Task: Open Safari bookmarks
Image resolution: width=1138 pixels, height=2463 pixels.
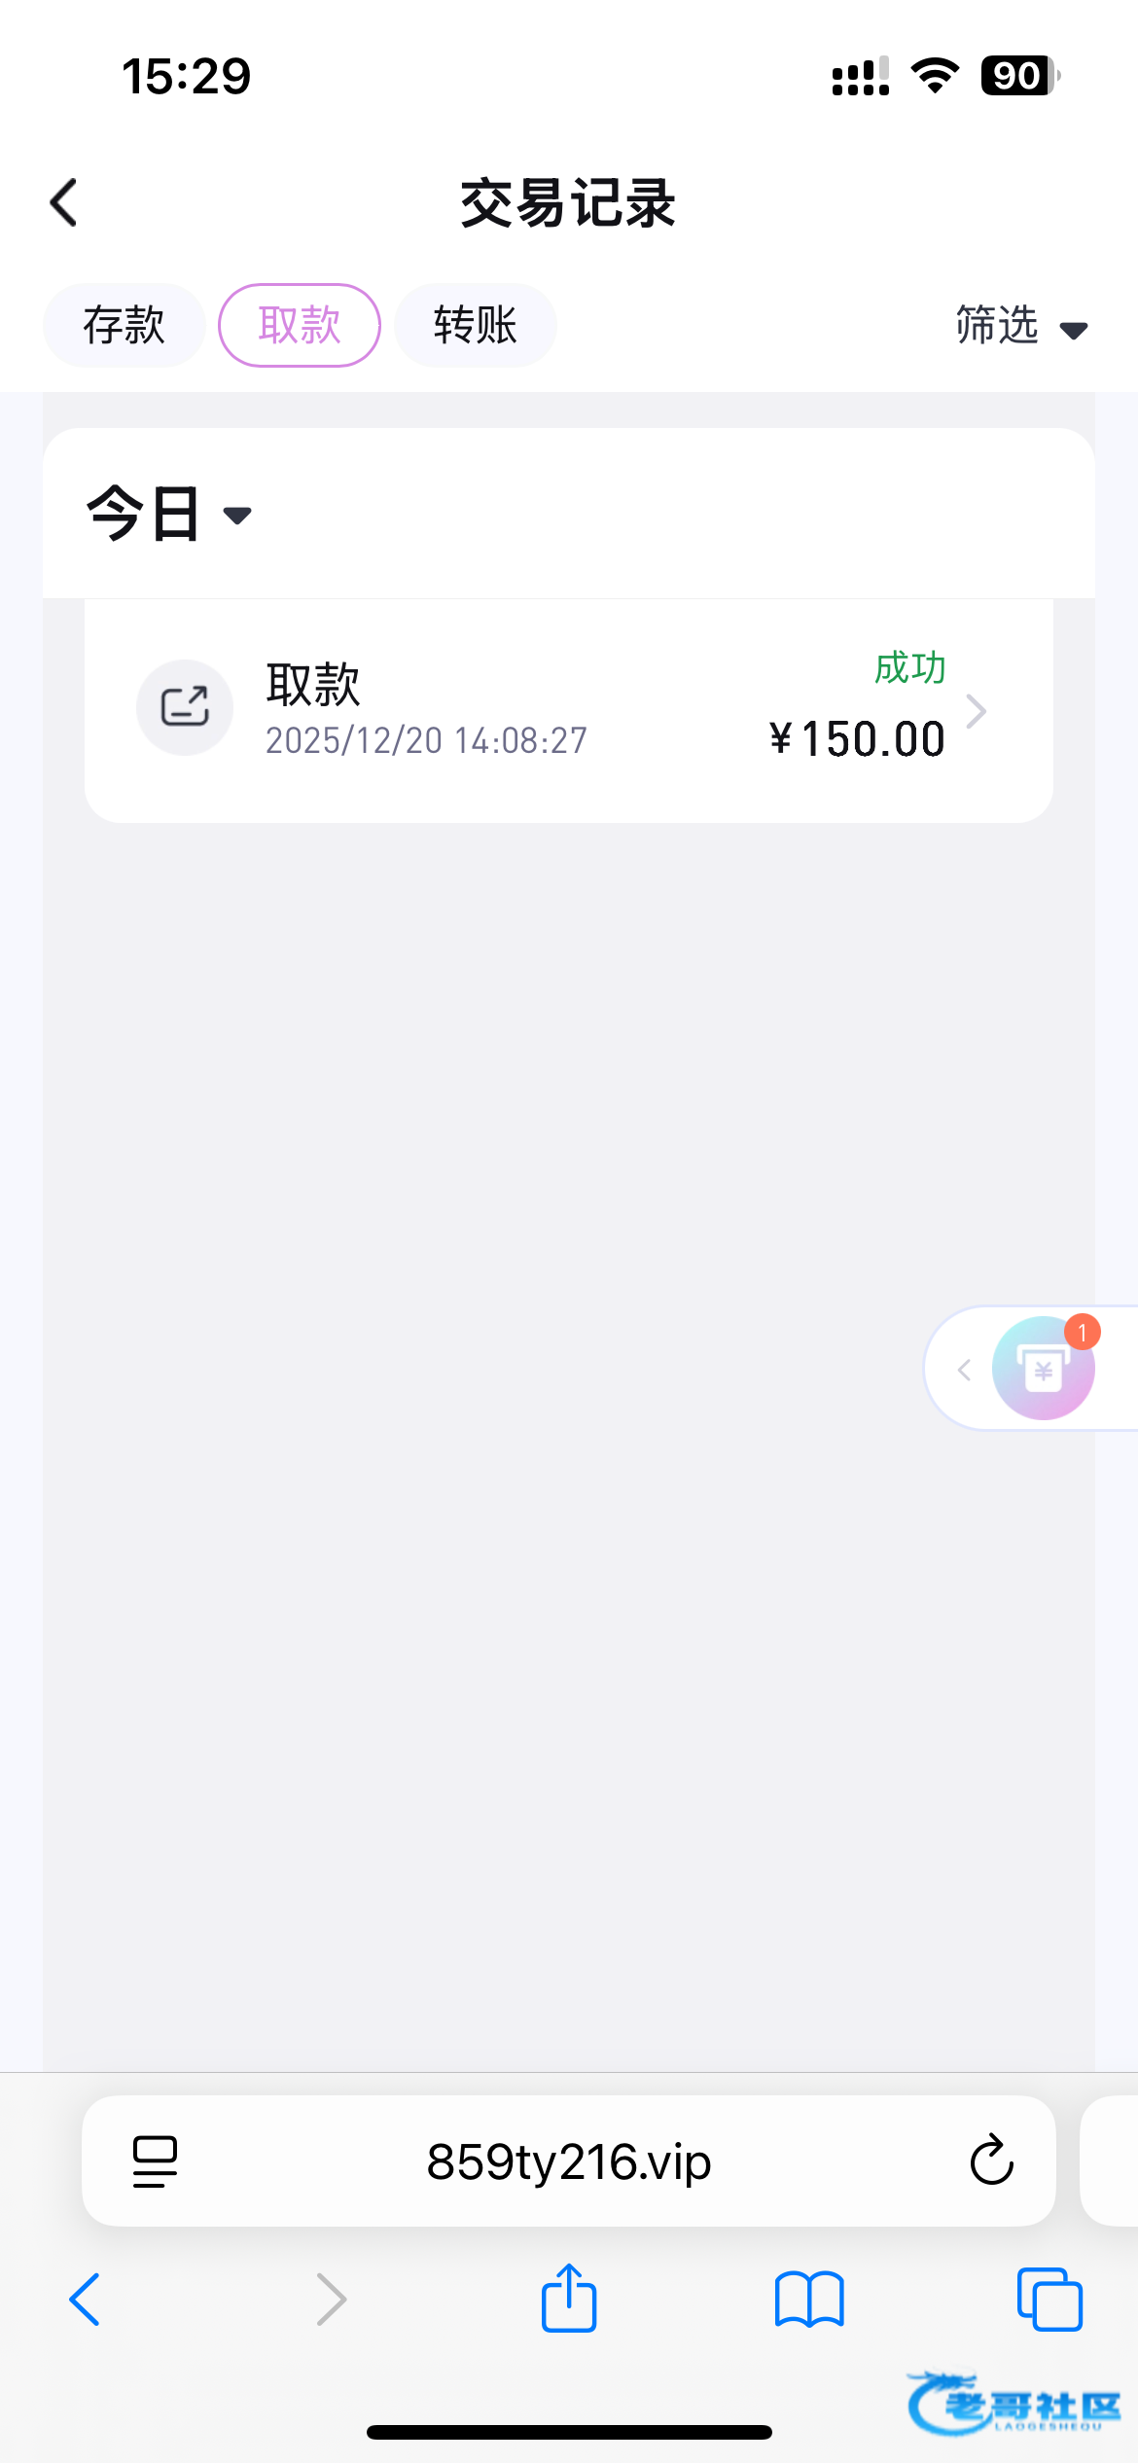Action: (809, 2300)
